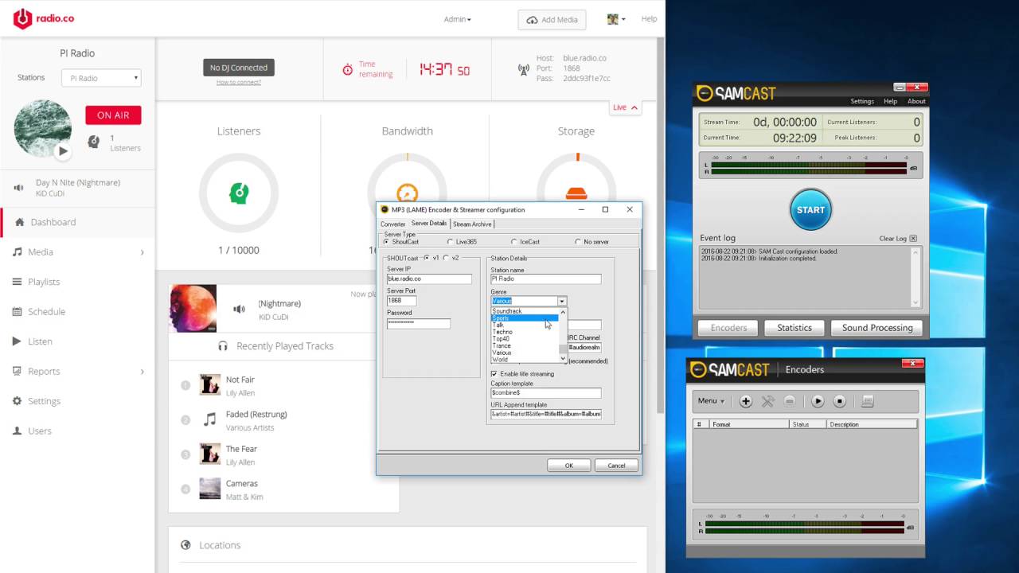This screenshot has width=1019, height=573.
Task: Choose SHOUTcast v2 radio button
Action: tap(446, 258)
